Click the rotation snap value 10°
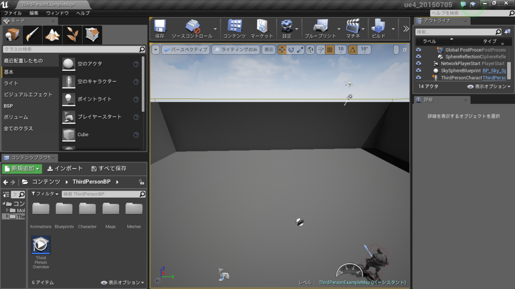 tap(364, 50)
